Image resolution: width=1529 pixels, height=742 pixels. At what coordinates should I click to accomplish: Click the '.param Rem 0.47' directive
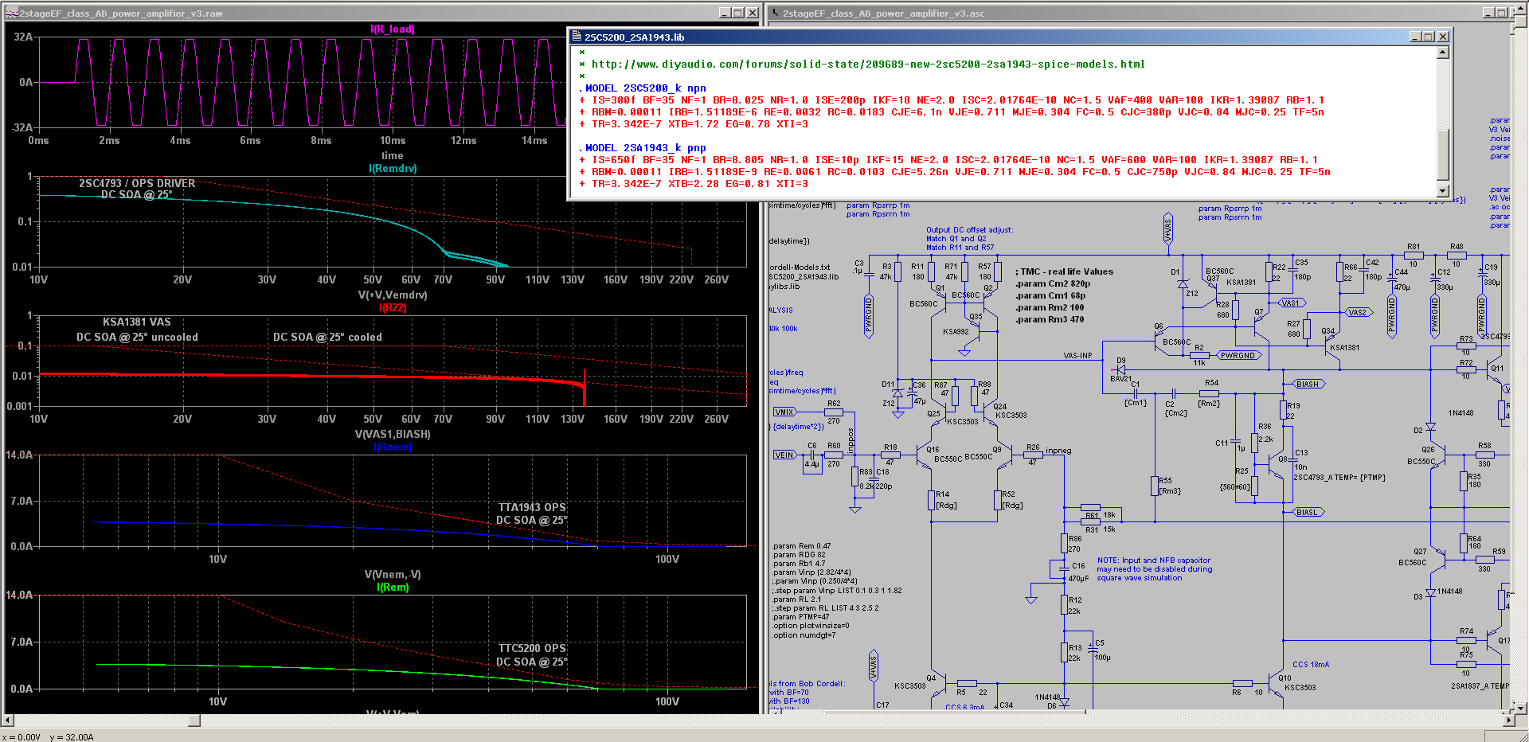(x=801, y=546)
